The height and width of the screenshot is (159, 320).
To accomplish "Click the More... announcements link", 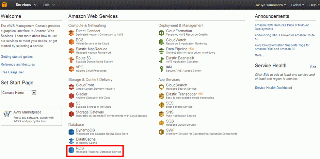I will pos(259,55).
